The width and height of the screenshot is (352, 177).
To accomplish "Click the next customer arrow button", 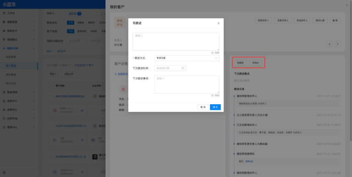I will (338, 44).
